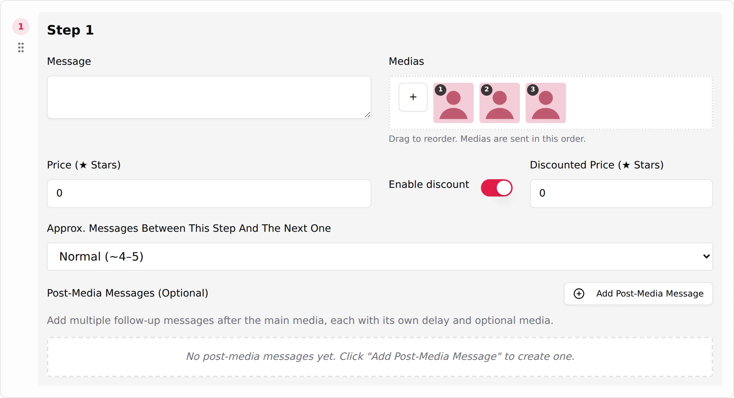The image size is (734, 398).
Task: Click the empty post-media messages placeholder text
Action: (x=380, y=356)
